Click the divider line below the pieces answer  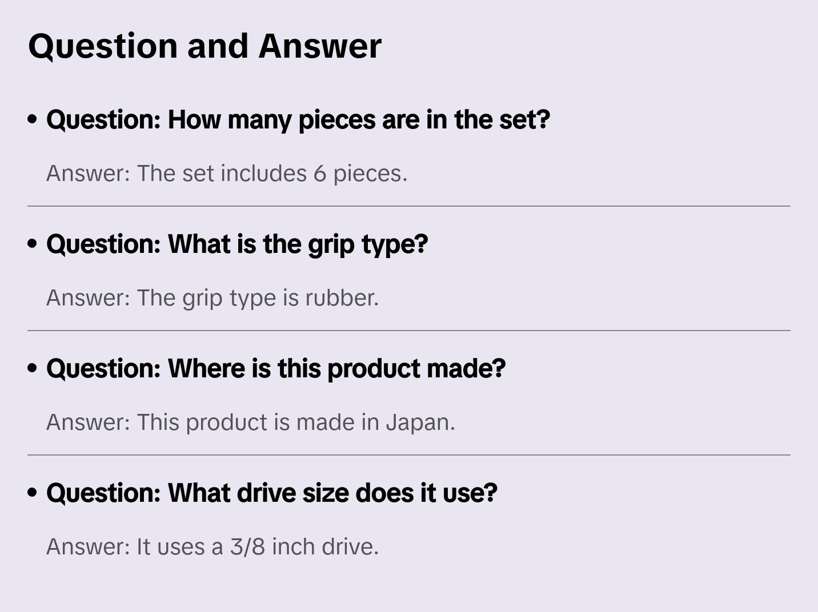tap(409, 206)
